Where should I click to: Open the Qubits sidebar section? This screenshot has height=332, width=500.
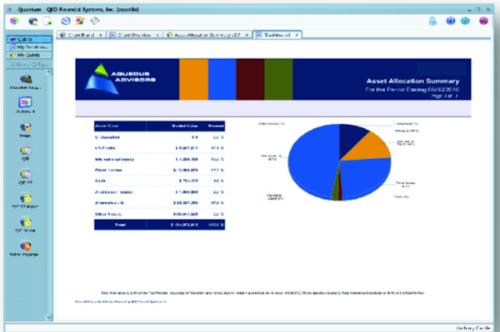click(29, 39)
